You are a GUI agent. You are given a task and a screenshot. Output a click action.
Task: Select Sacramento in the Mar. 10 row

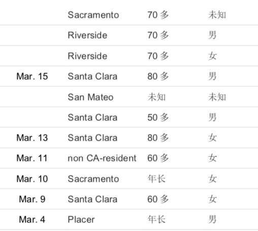coord(93,179)
